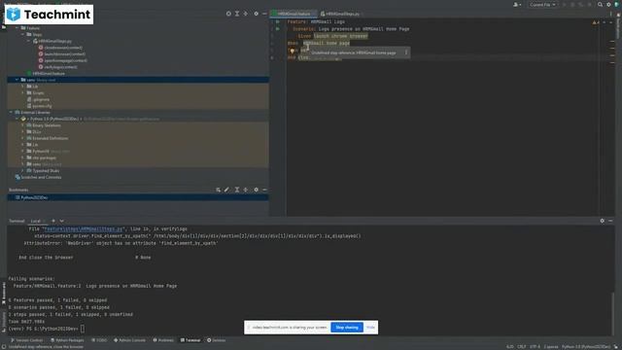Open Feature\steps\HRMGmailSteps.py link in terminal

click(84, 229)
